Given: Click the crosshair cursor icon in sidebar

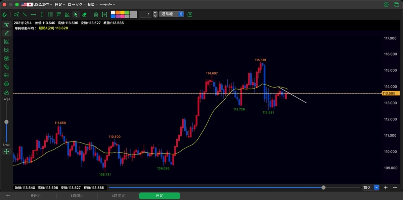Looking at the screenshot, I should coord(6,25).
